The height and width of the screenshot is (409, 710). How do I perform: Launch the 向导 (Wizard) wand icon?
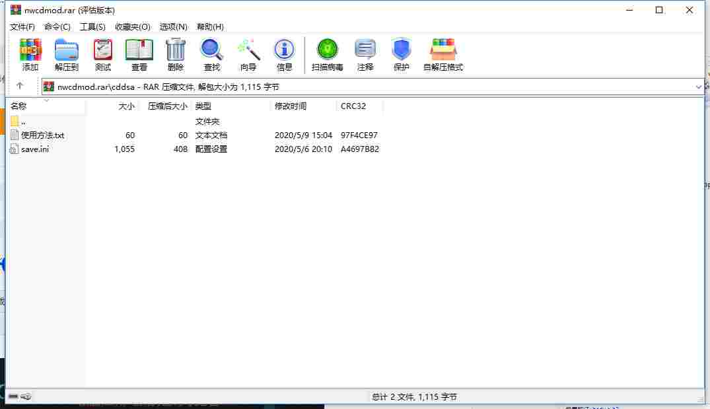tap(248, 50)
